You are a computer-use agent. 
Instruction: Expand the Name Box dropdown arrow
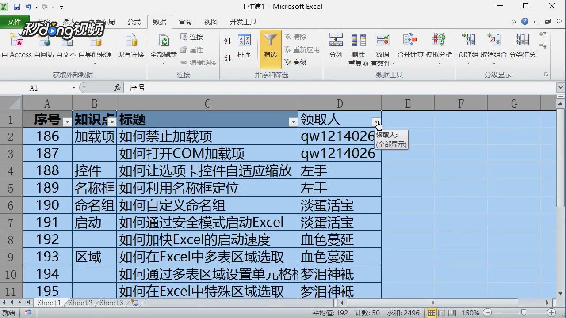coord(74,88)
